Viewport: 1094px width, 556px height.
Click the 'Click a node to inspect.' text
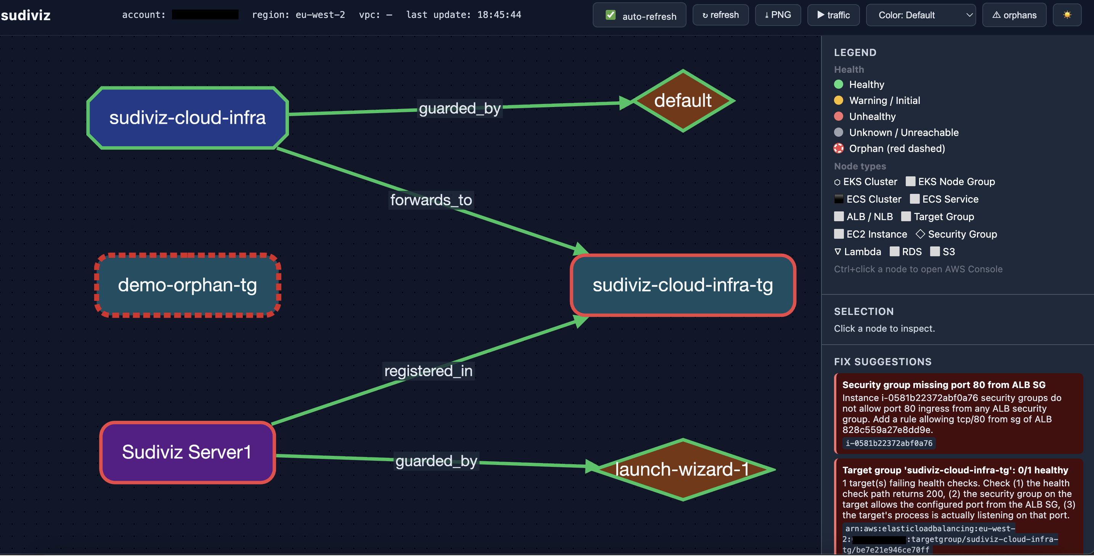click(884, 329)
